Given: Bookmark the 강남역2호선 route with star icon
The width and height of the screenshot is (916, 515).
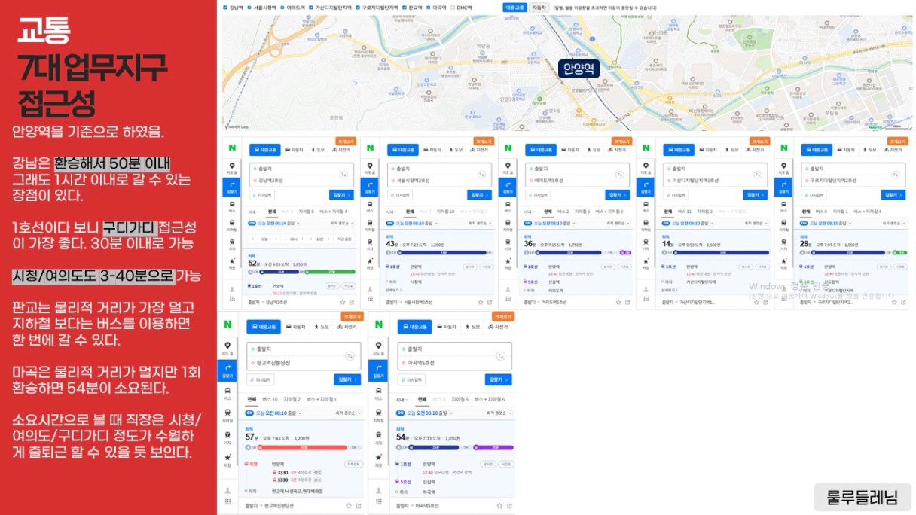Looking at the screenshot, I should (x=343, y=302).
